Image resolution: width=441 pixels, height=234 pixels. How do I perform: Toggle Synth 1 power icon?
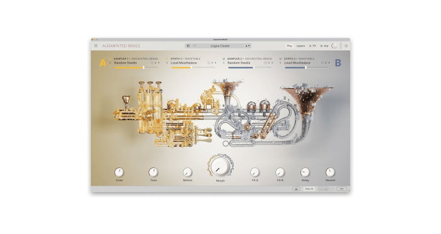pyautogui.click(x=167, y=58)
